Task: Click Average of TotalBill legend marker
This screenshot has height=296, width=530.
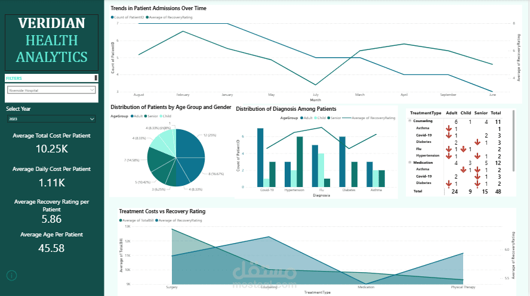Action: [121, 220]
